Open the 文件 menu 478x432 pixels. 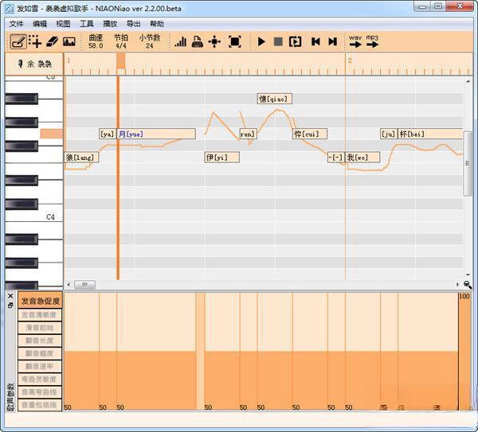tap(16, 24)
